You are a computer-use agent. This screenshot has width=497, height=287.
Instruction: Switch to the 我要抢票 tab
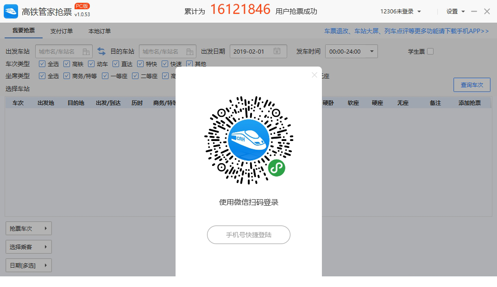pyautogui.click(x=24, y=31)
